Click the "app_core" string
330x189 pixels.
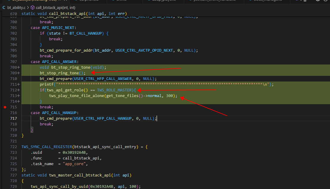click(74, 164)
